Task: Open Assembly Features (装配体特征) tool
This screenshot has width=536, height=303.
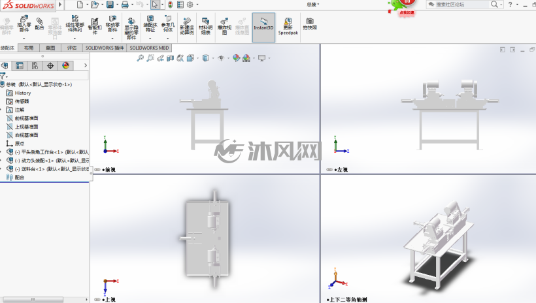Action: (x=150, y=24)
